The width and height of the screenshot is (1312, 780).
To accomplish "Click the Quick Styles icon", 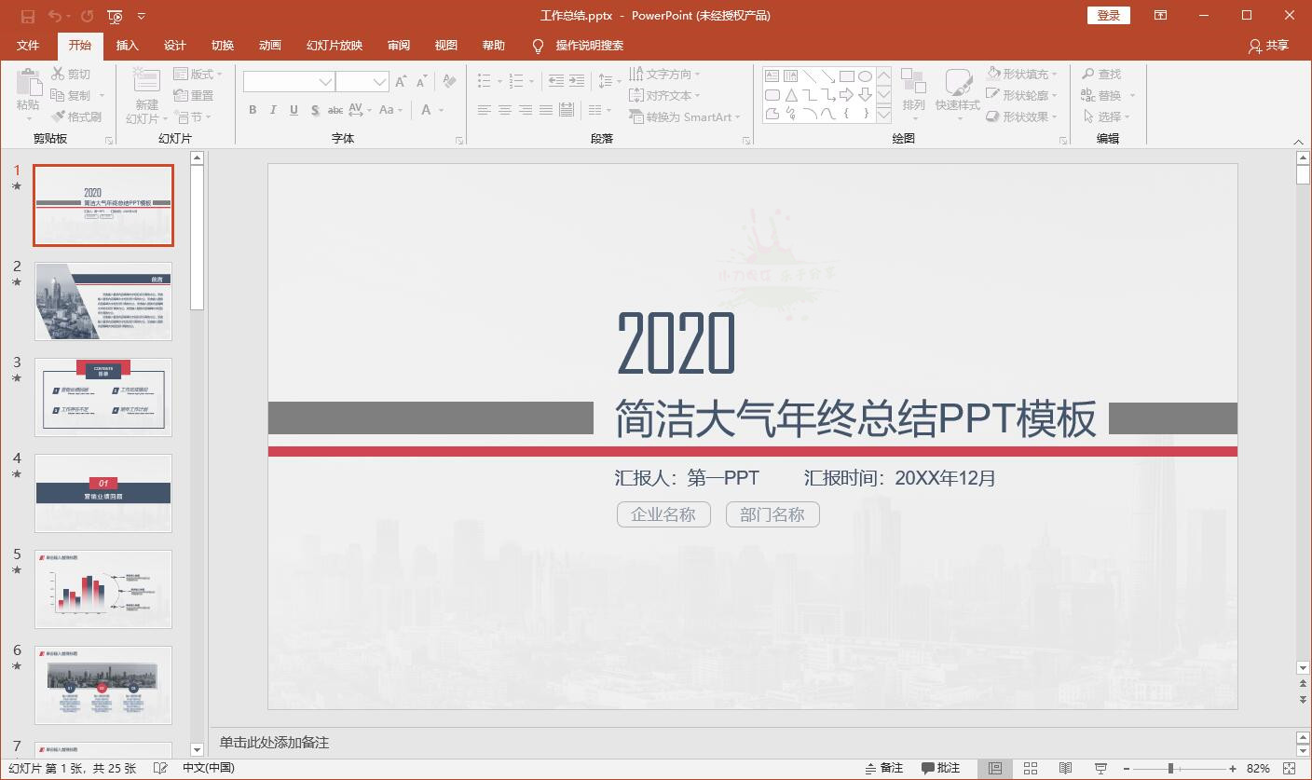I will pos(957,91).
